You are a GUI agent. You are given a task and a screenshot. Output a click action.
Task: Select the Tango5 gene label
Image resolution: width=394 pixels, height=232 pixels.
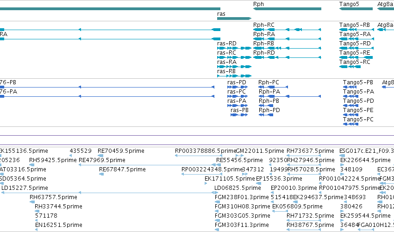point(349,4)
